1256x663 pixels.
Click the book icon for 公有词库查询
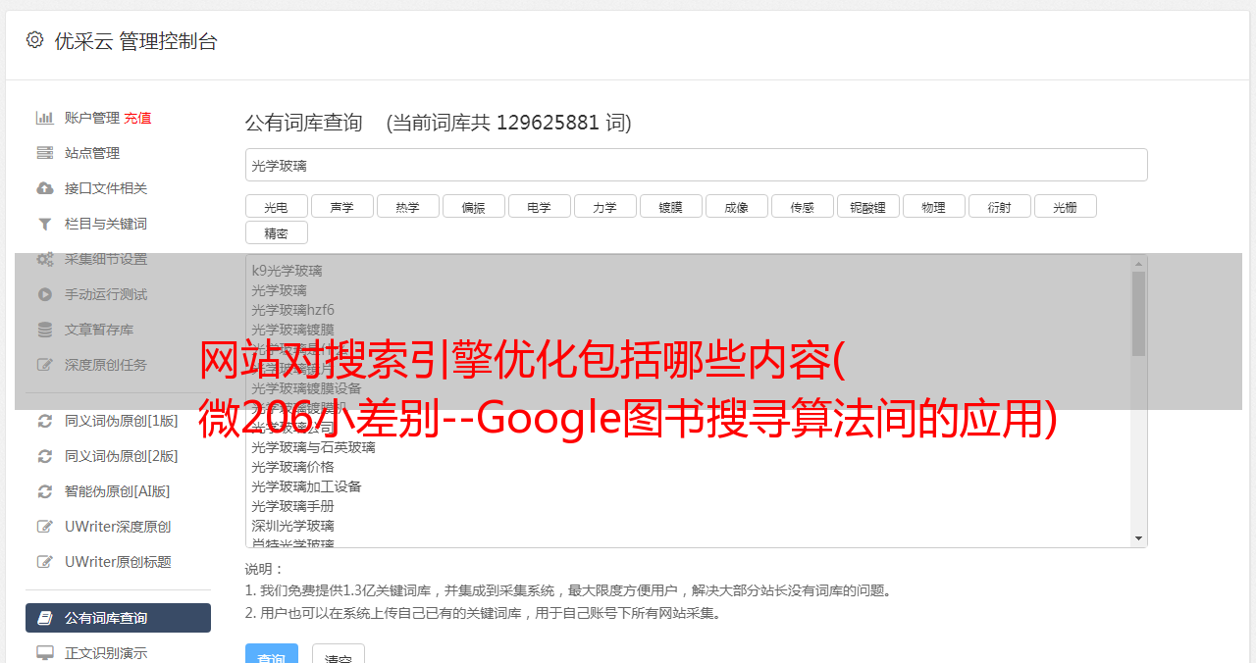point(45,618)
